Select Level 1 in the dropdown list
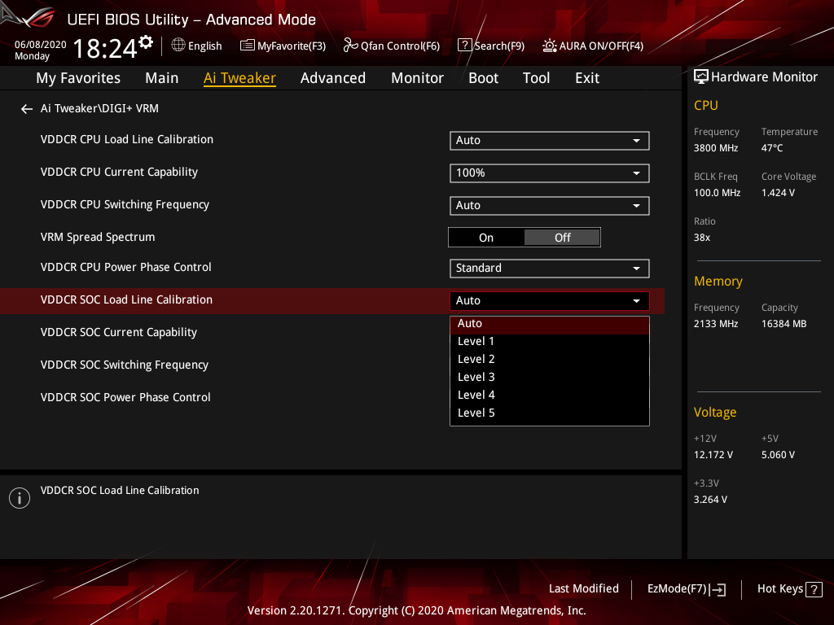Viewport: 834px width, 625px height. (x=550, y=341)
